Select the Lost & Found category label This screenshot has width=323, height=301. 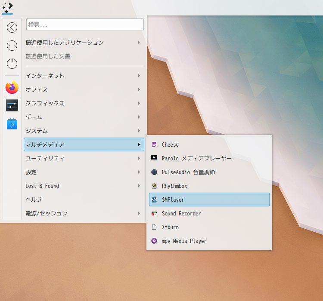42,186
